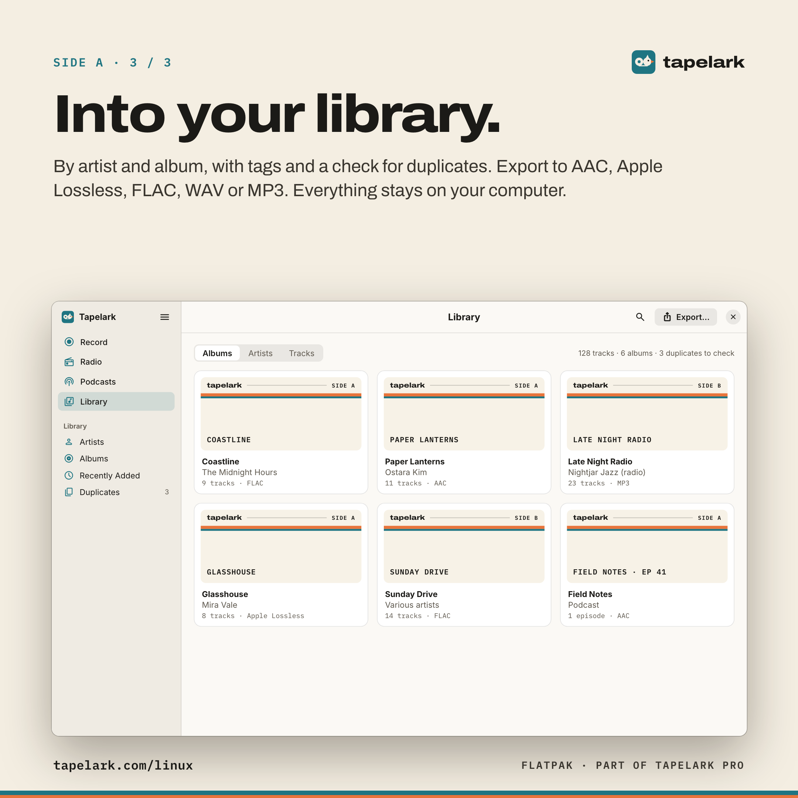
Task: Open the Radio sidebar item
Action: click(x=116, y=361)
